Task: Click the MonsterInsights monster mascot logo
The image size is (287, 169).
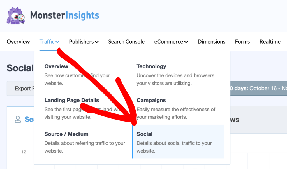Action: pos(16,16)
